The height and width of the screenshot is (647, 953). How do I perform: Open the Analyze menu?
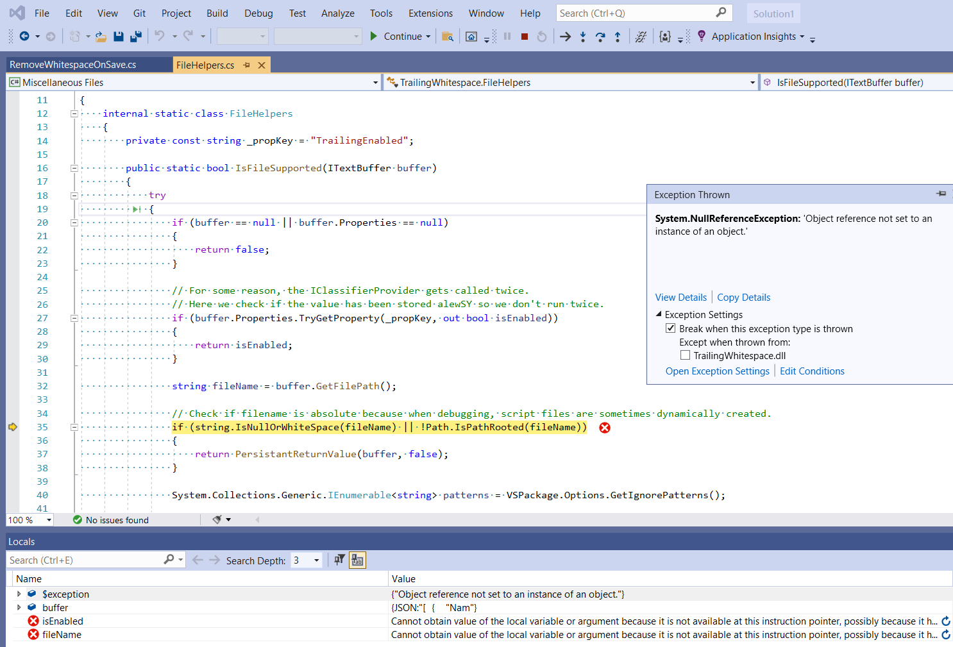coord(337,13)
